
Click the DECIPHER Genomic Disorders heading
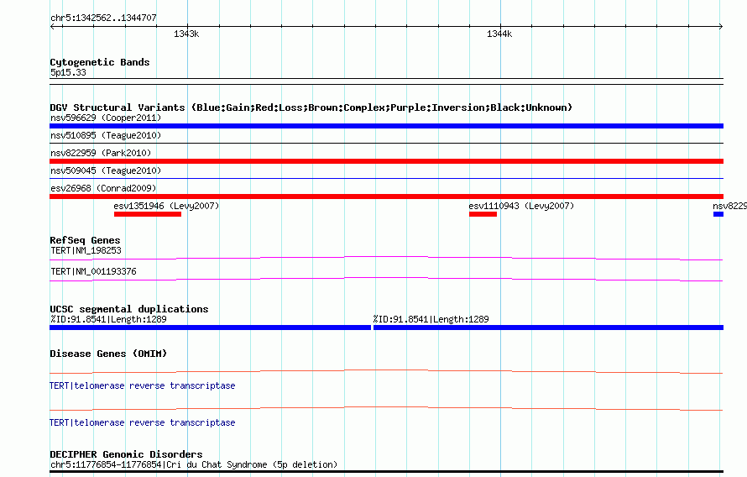126,454
